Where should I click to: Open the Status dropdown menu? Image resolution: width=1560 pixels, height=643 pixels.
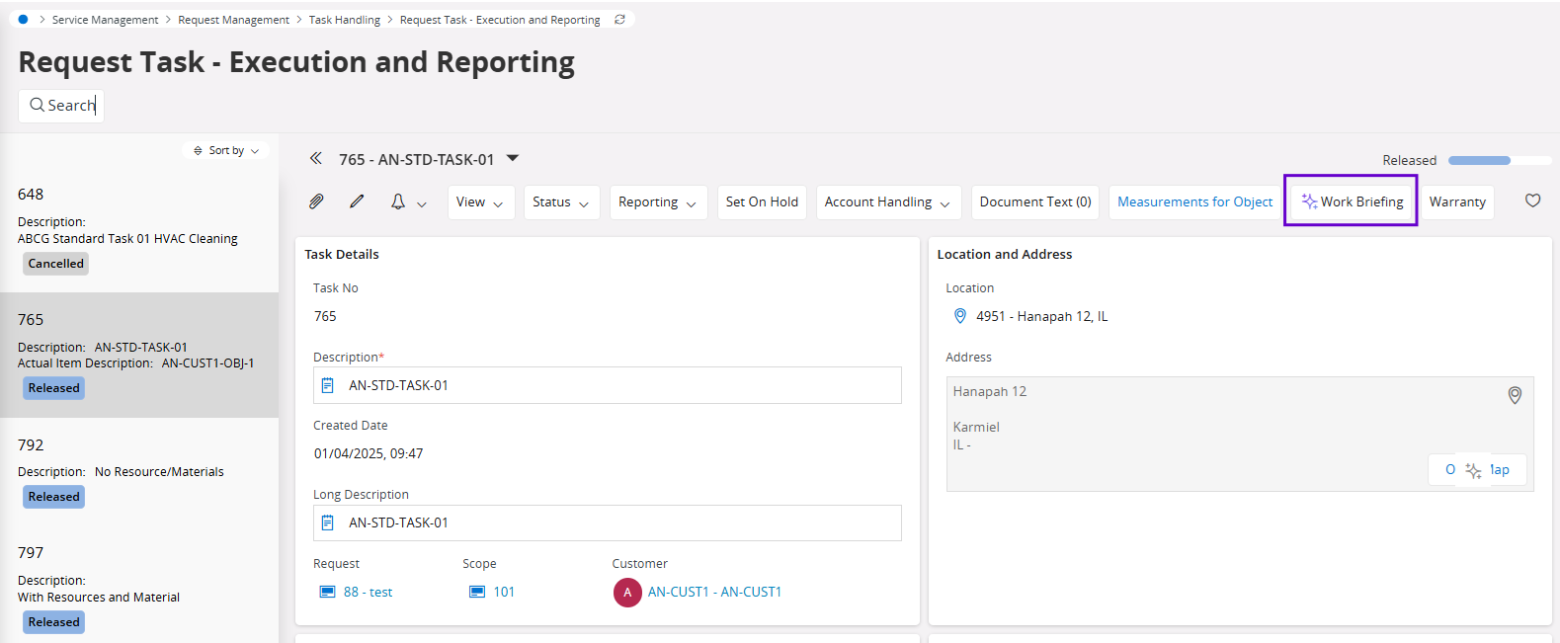coord(560,202)
